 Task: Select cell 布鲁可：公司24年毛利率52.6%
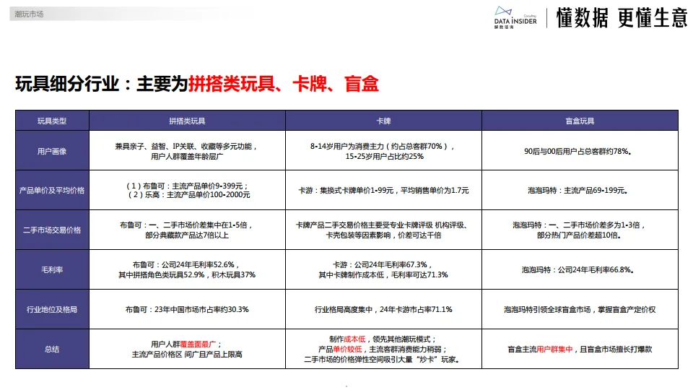point(188,269)
